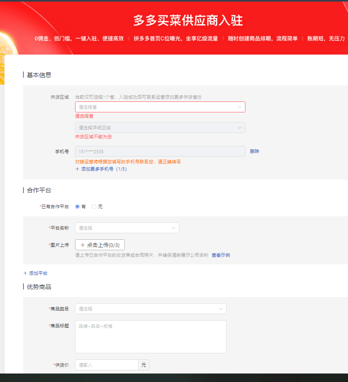The image size is (348, 382).
Task: Click 删除 next to phone number
Action: pos(255,151)
